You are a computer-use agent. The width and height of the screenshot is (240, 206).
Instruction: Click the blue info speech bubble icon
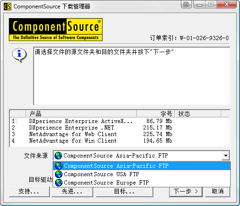click(20, 55)
